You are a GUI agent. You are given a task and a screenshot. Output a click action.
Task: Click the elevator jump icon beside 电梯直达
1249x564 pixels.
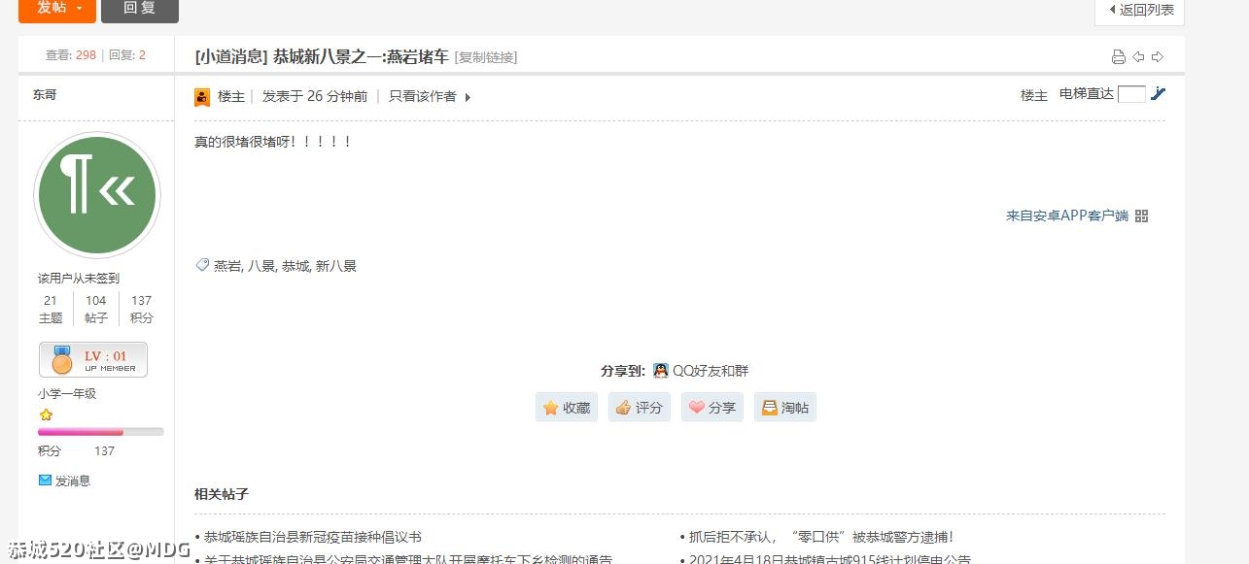pos(1159,93)
